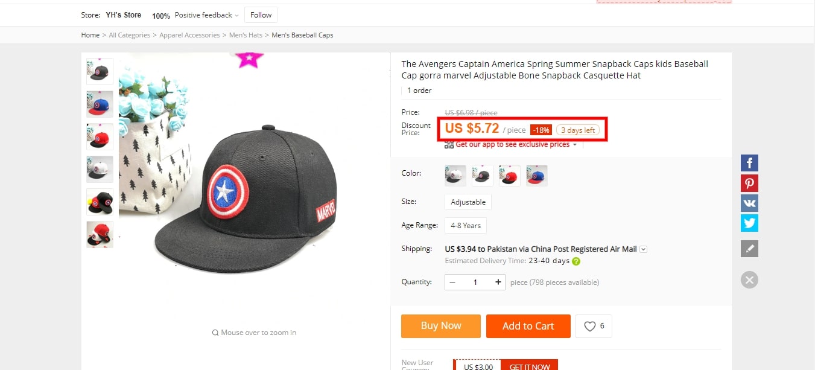The image size is (815, 370).
Task: Tweet this product with the Twitter icon
Action: 749,223
